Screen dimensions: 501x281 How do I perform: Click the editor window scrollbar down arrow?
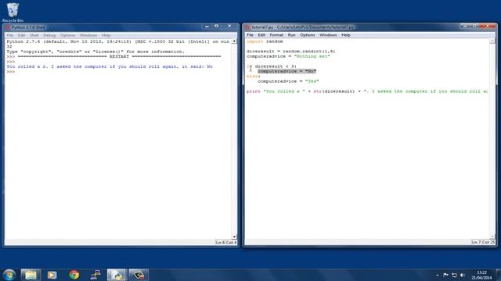492,237
